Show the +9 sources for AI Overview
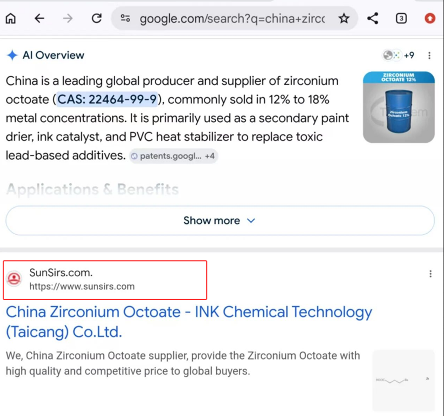 tap(399, 55)
